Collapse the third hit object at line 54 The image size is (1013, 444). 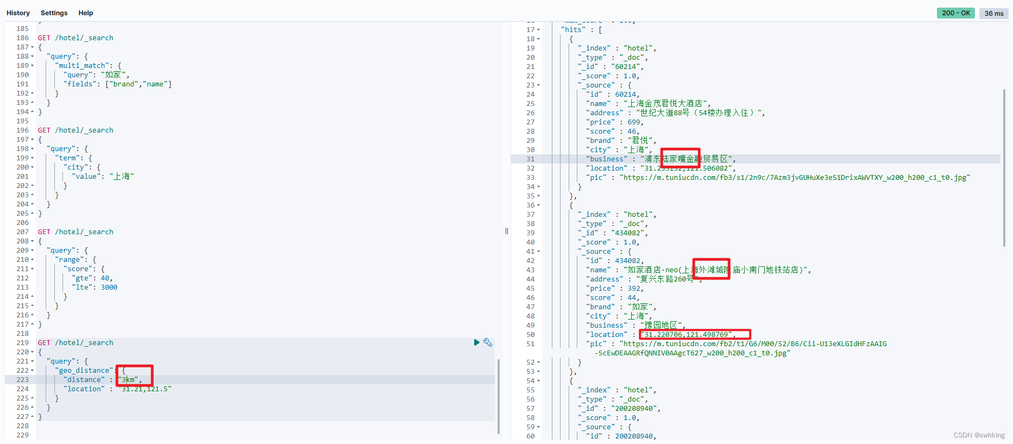click(538, 381)
